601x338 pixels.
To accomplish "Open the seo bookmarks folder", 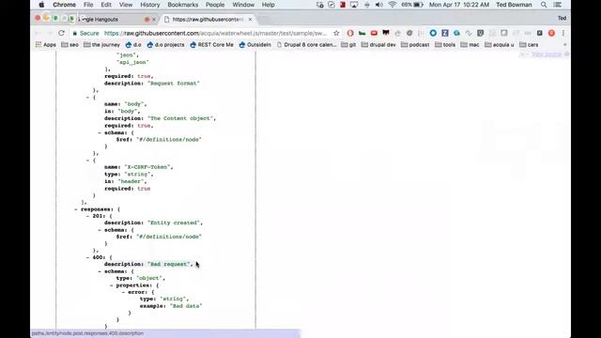I will pos(69,45).
